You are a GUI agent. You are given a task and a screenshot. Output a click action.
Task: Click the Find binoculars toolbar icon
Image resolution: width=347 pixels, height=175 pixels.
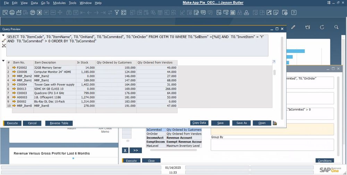tap(69, 12)
